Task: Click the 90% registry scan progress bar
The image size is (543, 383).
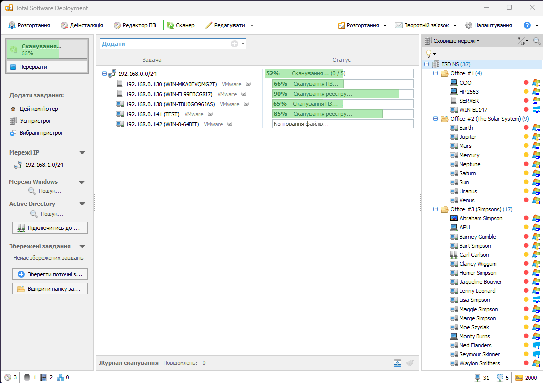Action: click(342, 94)
